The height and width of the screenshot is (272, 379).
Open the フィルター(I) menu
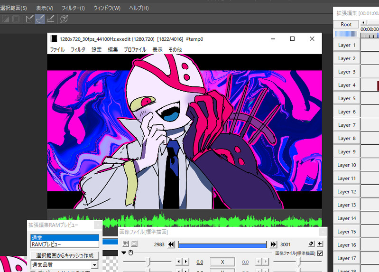tap(73, 8)
